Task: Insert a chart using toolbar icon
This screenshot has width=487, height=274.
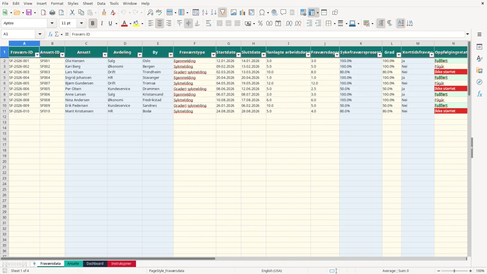Action: pyautogui.click(x=243, y=13)
